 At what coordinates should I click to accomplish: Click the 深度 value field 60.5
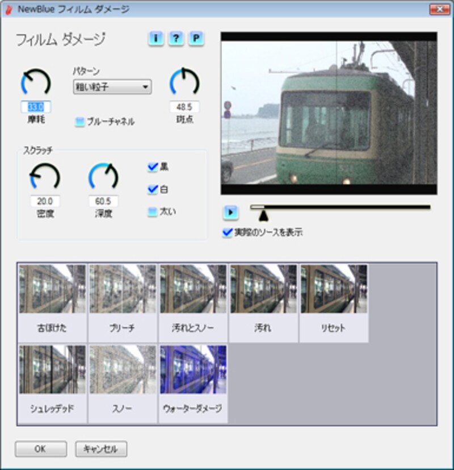point(103,201)
